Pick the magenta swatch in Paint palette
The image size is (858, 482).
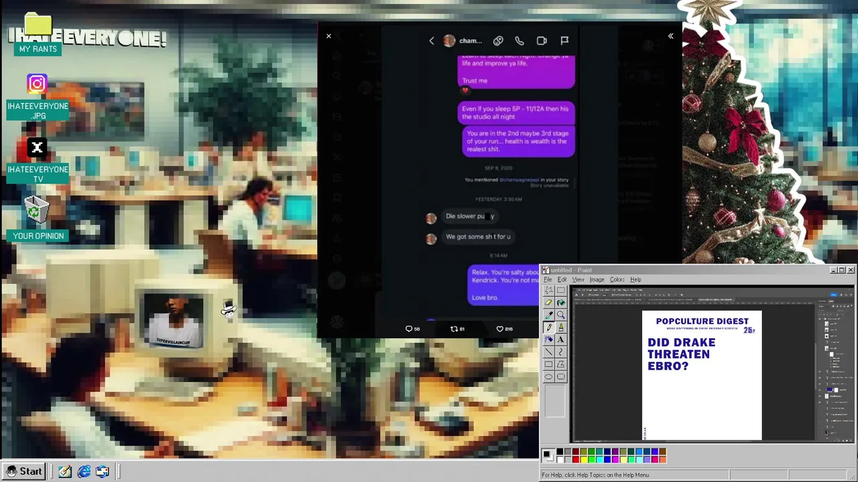(x=615, y=460)
